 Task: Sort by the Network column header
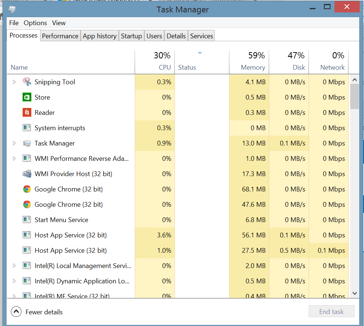329,62
